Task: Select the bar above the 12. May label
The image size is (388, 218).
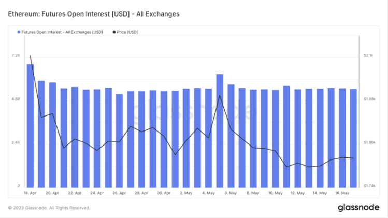Action: [298, 138]
